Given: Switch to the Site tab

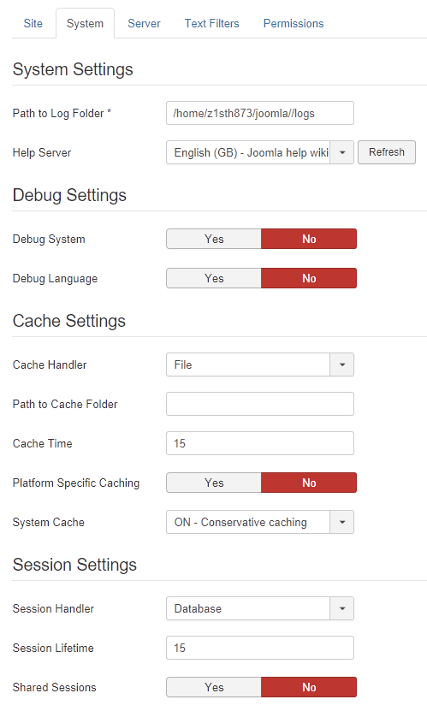Looking at the screenshot, I should [33, 24].
